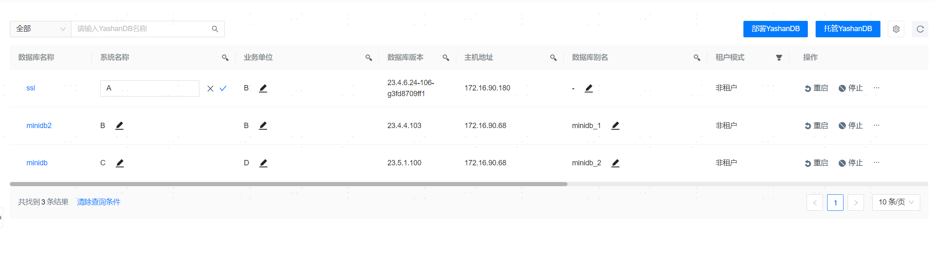Viewport: 935px width, 259px height.
Task: Confirm system name edit with checkmark
Action: pos(223,88)
